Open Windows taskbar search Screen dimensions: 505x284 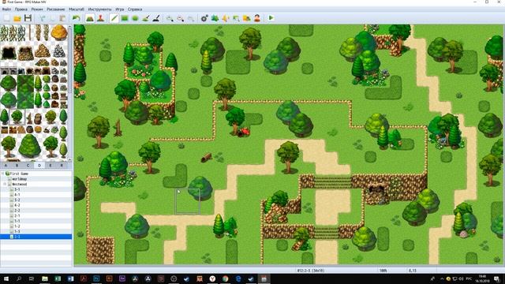point(19,278)
